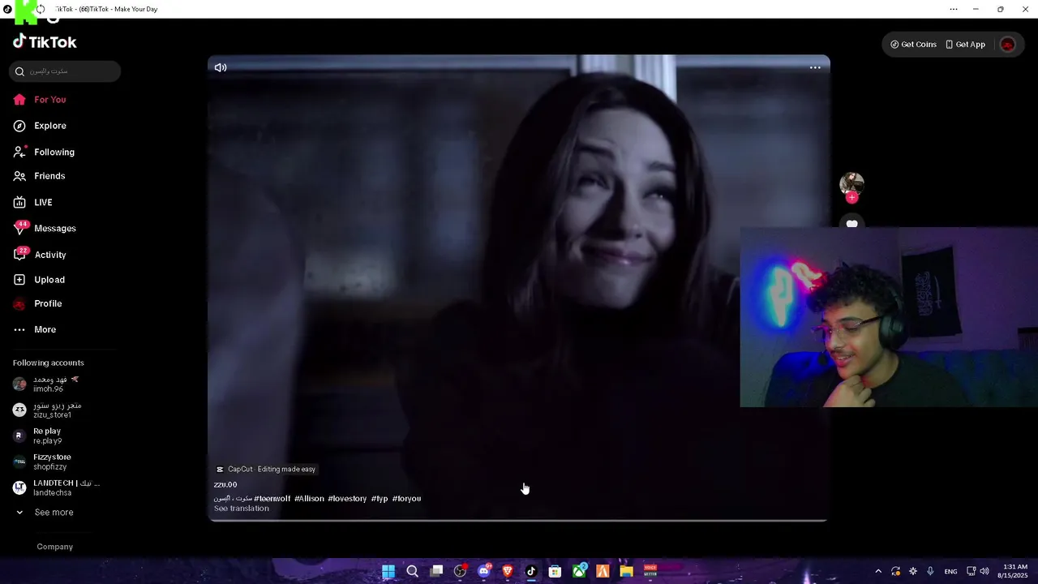Image resolution: width=1038 pixels, height=584 pixels.
Task: Open Discord from the taskbar
Action: coord(484,572)
